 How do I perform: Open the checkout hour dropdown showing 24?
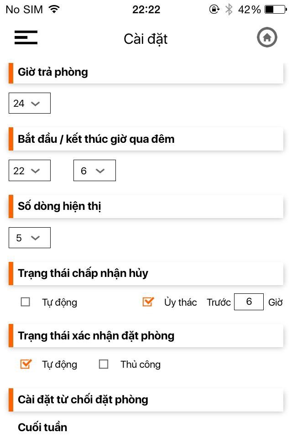coord(30,104)
